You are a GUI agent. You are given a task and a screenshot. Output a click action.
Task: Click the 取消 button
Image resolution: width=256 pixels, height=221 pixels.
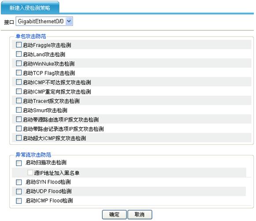(x=140, y=214)
